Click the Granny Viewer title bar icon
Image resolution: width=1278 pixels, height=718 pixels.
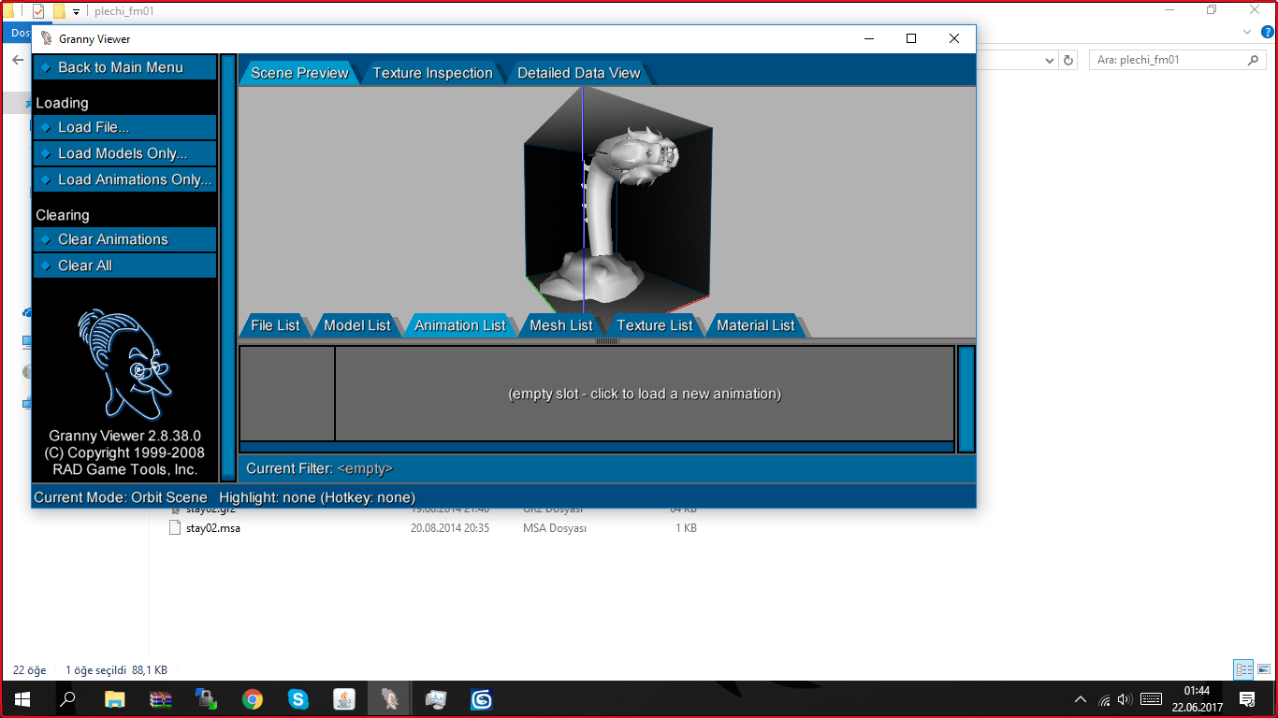pyautogui.click(x=47, y=39)
